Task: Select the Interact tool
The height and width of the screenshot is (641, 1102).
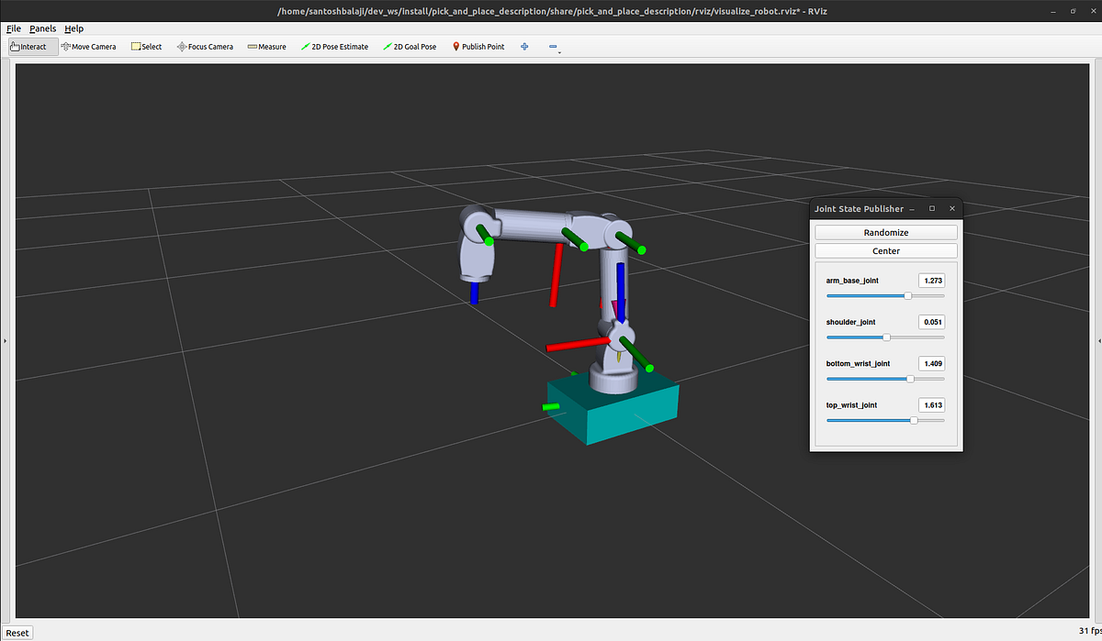Action: tap(30, 46)
